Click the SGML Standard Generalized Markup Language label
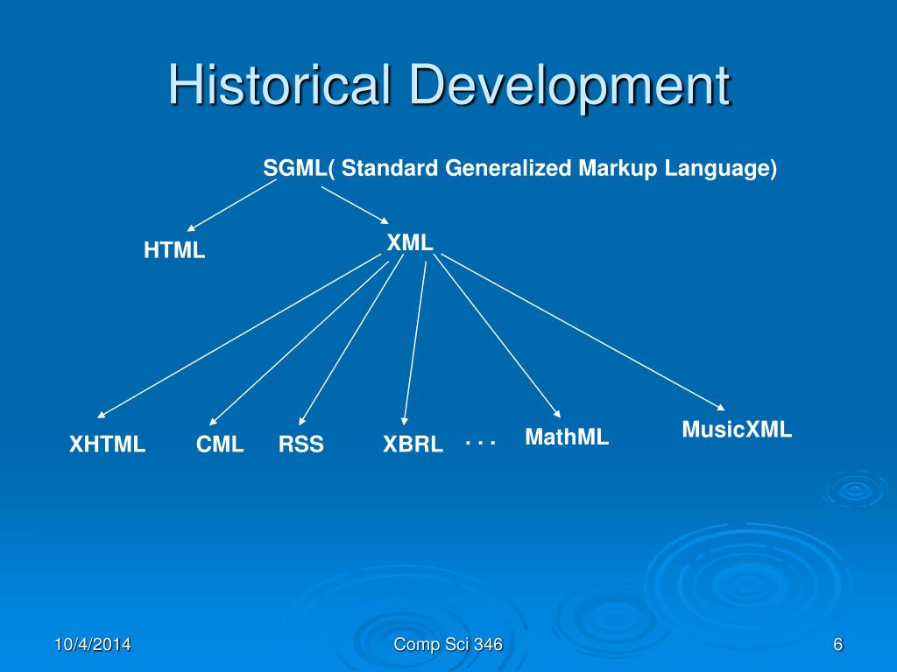 click(520, 168)
